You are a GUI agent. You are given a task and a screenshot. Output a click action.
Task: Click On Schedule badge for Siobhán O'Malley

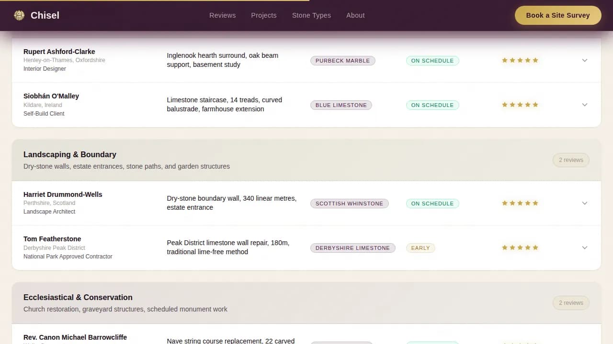click(432, 105)
